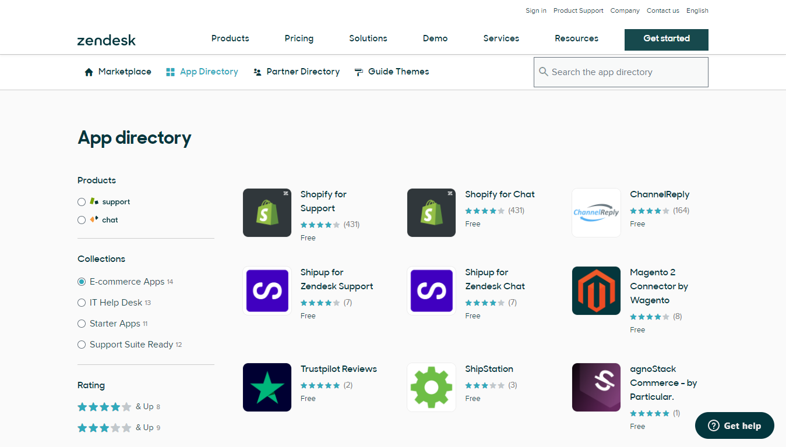786x447 pixels.
Task: Open the Shipup for Zendesk Support title
Action: click(x=337, y=279)
